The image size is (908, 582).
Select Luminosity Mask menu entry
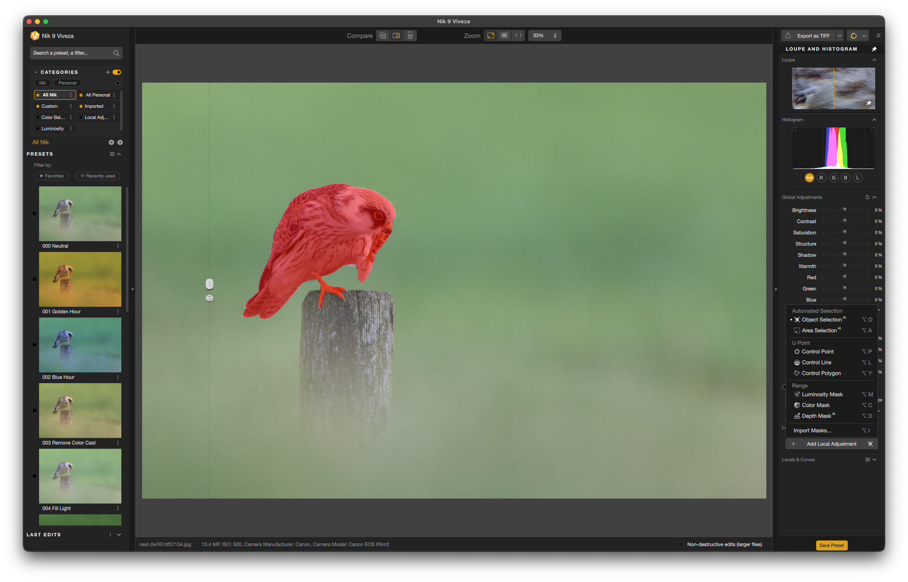coord(822,394)
